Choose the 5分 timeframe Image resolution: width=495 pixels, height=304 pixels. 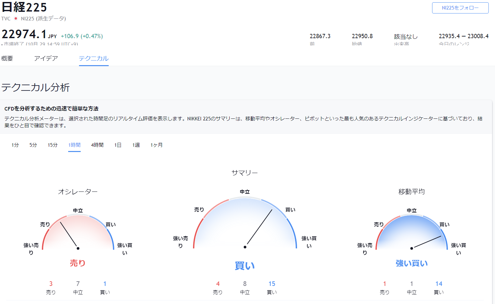pyautogui.click(x=33, y=145)
